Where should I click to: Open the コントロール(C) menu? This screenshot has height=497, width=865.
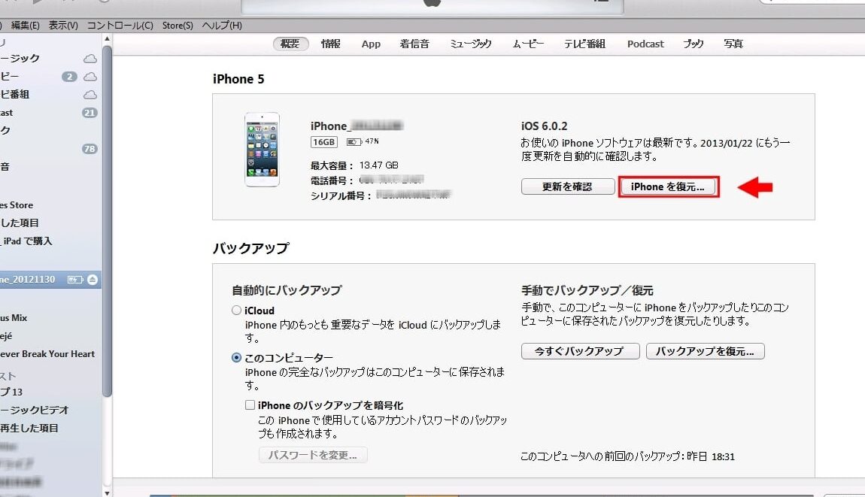(120, 26)
